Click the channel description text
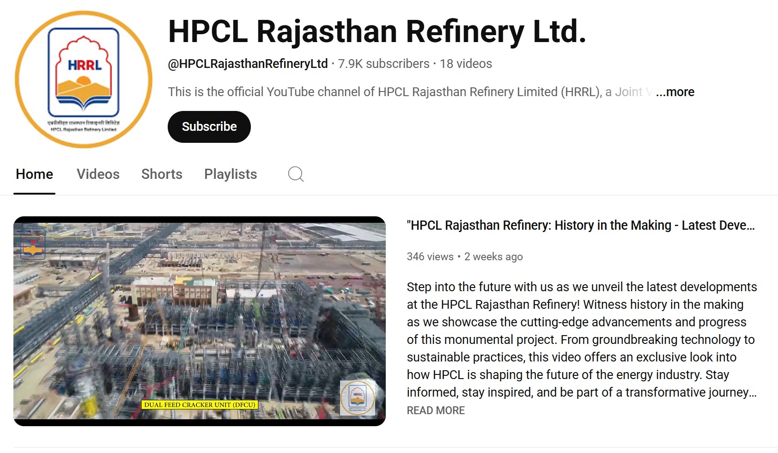 pos(410,92)
